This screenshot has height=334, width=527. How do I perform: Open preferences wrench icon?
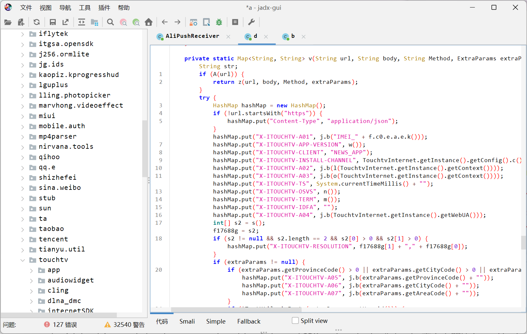coord(251,22)
